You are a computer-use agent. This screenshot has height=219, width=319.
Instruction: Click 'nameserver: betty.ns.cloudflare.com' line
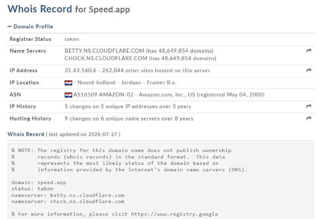[x=68, y=195]
